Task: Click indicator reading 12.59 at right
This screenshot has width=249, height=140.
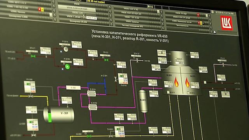Action: [221, 78]
